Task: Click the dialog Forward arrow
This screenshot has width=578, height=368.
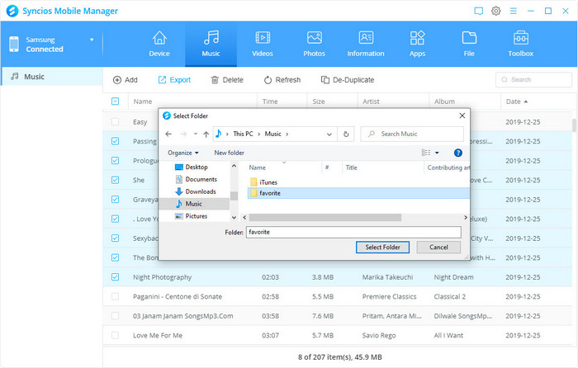Action: [x=183, y=134]
